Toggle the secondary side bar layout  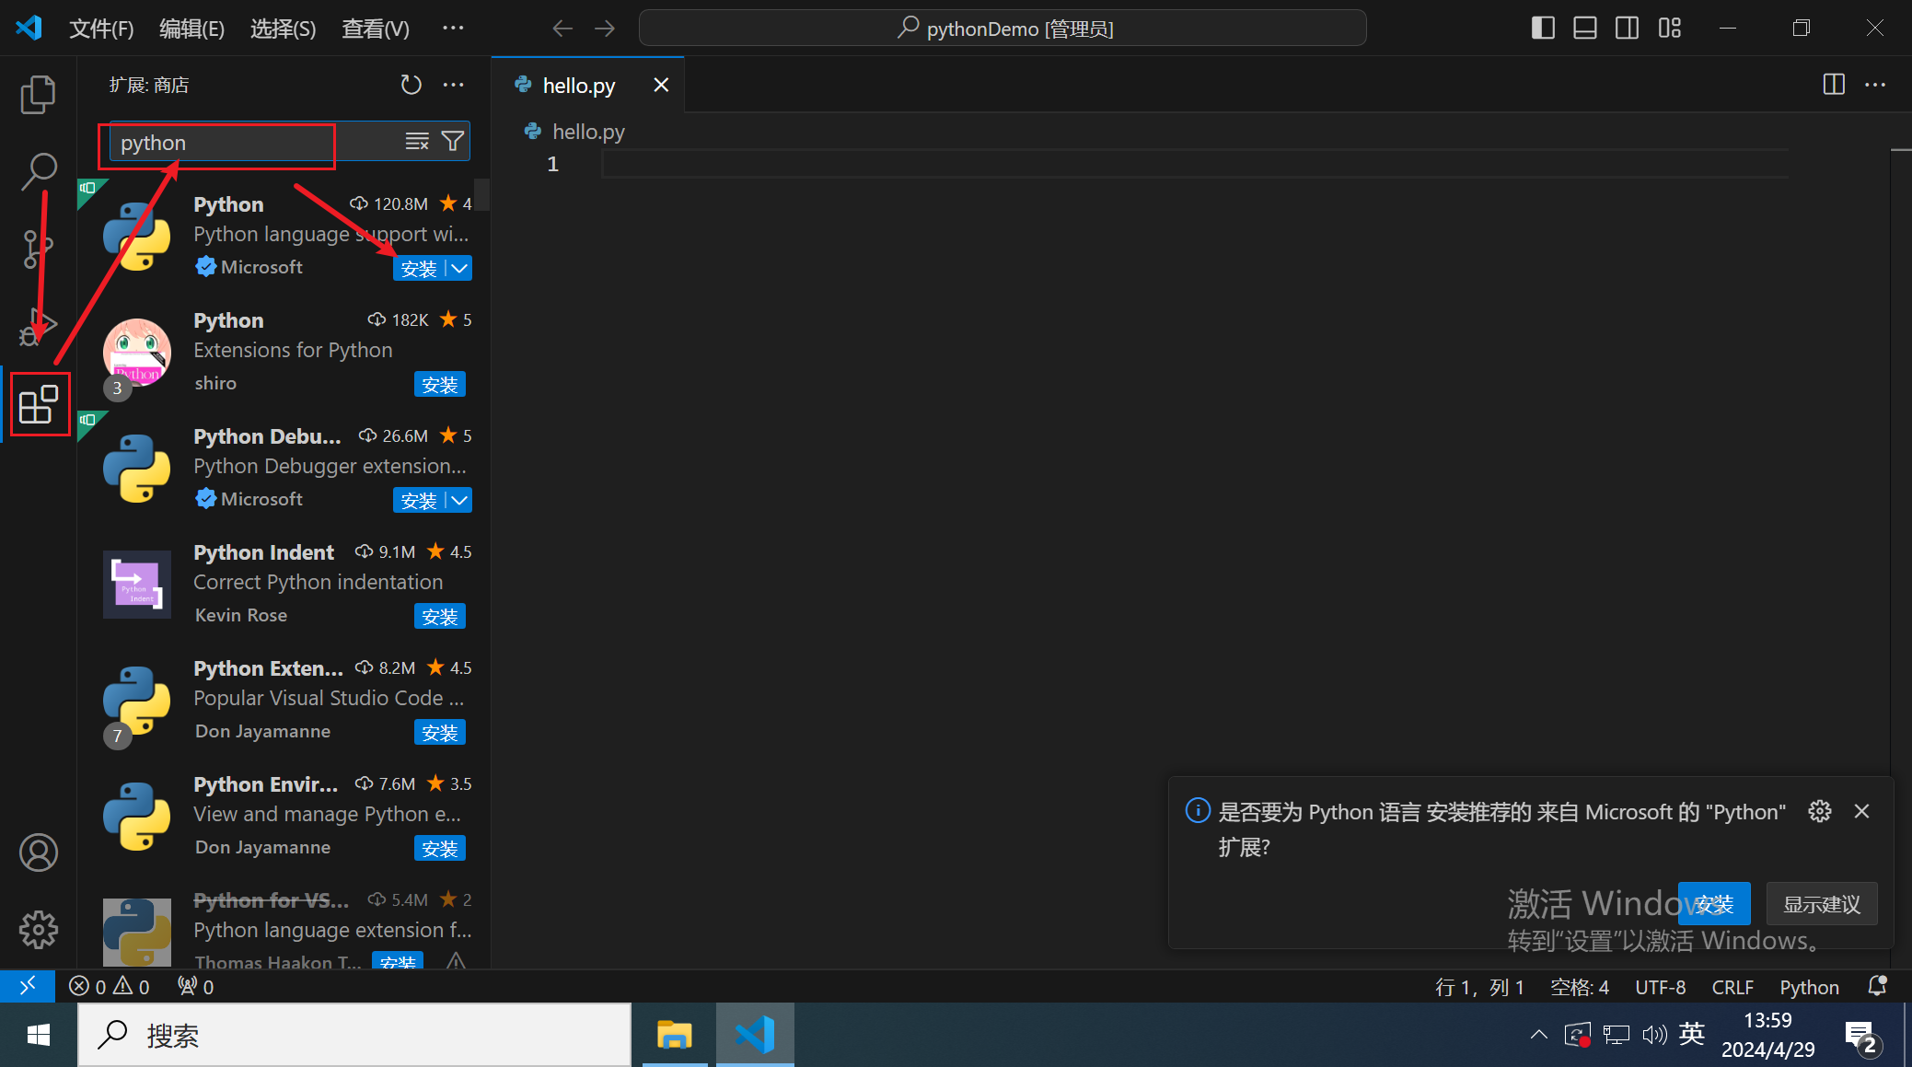(1627, 29)
